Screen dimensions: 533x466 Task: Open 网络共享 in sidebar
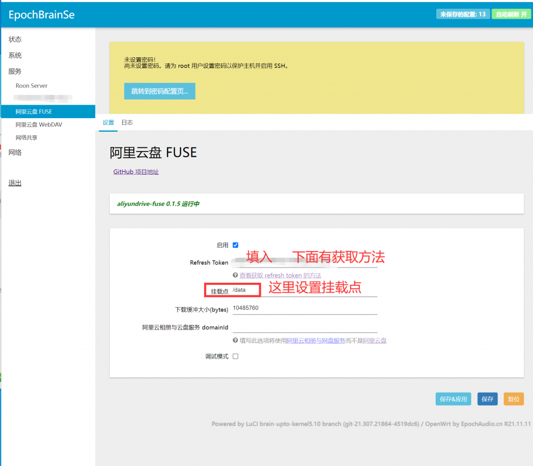(27, 137)
